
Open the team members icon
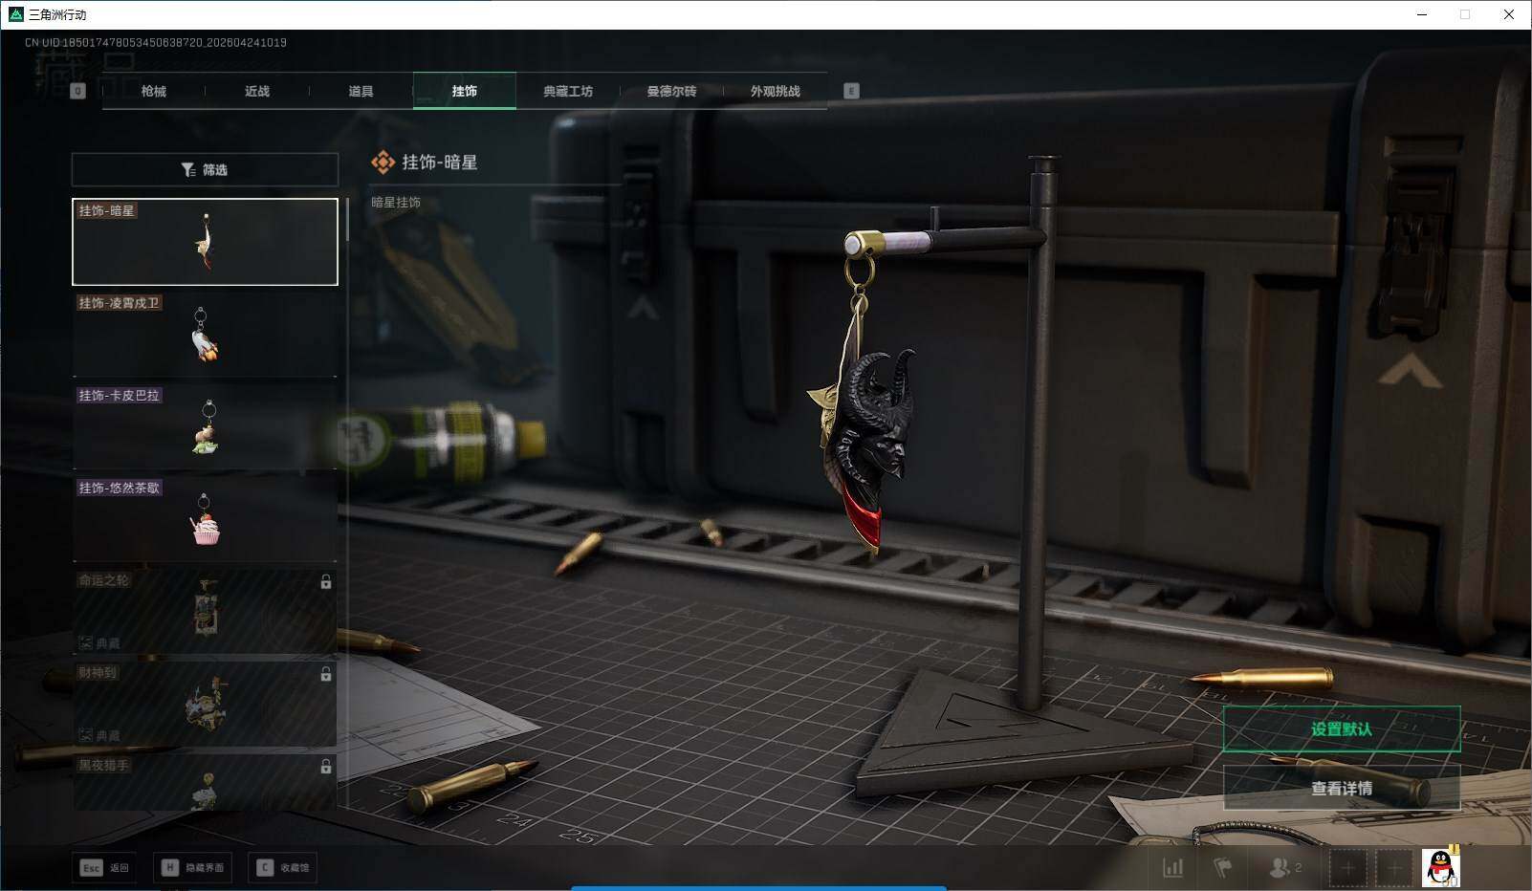pos(1284,868)
